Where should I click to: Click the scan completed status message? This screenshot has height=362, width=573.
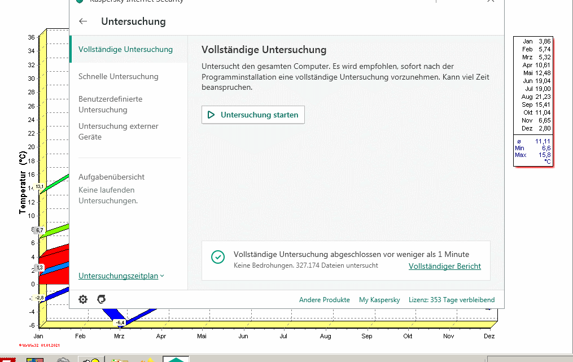[x=352, y=255]
